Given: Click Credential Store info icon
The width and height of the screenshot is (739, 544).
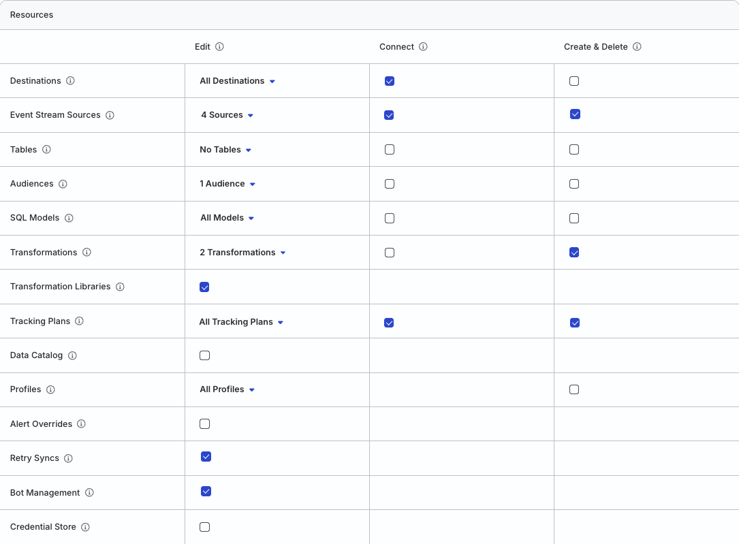Looking at the screenshot, I should click(85, 527).
